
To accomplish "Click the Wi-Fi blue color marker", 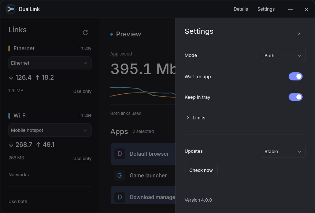I will point(9,115).
